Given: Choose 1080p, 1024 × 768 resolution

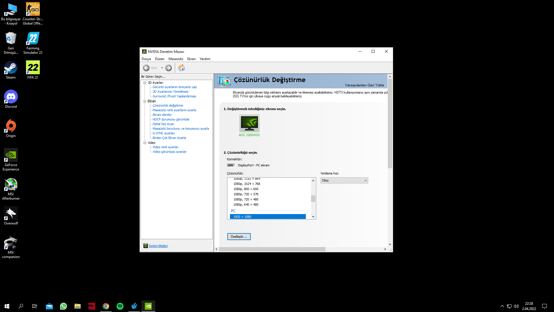Looking at the screenshot, I should pyautogui.click(x=247, y=184).
